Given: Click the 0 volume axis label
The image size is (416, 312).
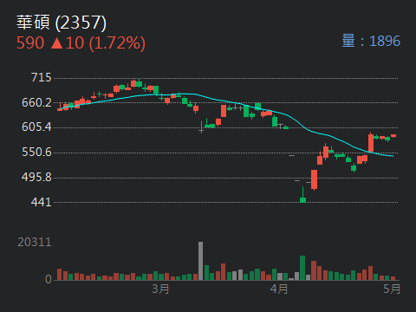Looking at the screenshot, I should coord(49,279).
